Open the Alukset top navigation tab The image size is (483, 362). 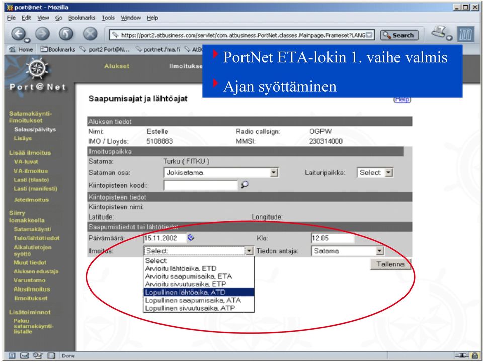(x=117, y=66)
